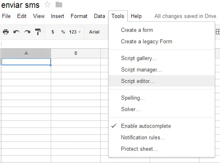Click All changes saved in Drive text
Viewport: 220px width, 163px height.
185,16
